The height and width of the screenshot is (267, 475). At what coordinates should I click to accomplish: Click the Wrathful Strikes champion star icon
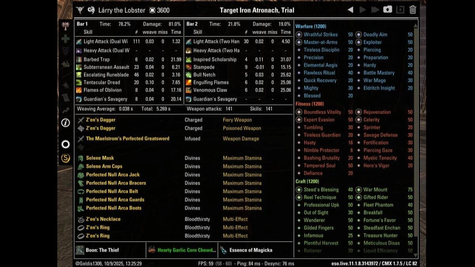(299, 35)
